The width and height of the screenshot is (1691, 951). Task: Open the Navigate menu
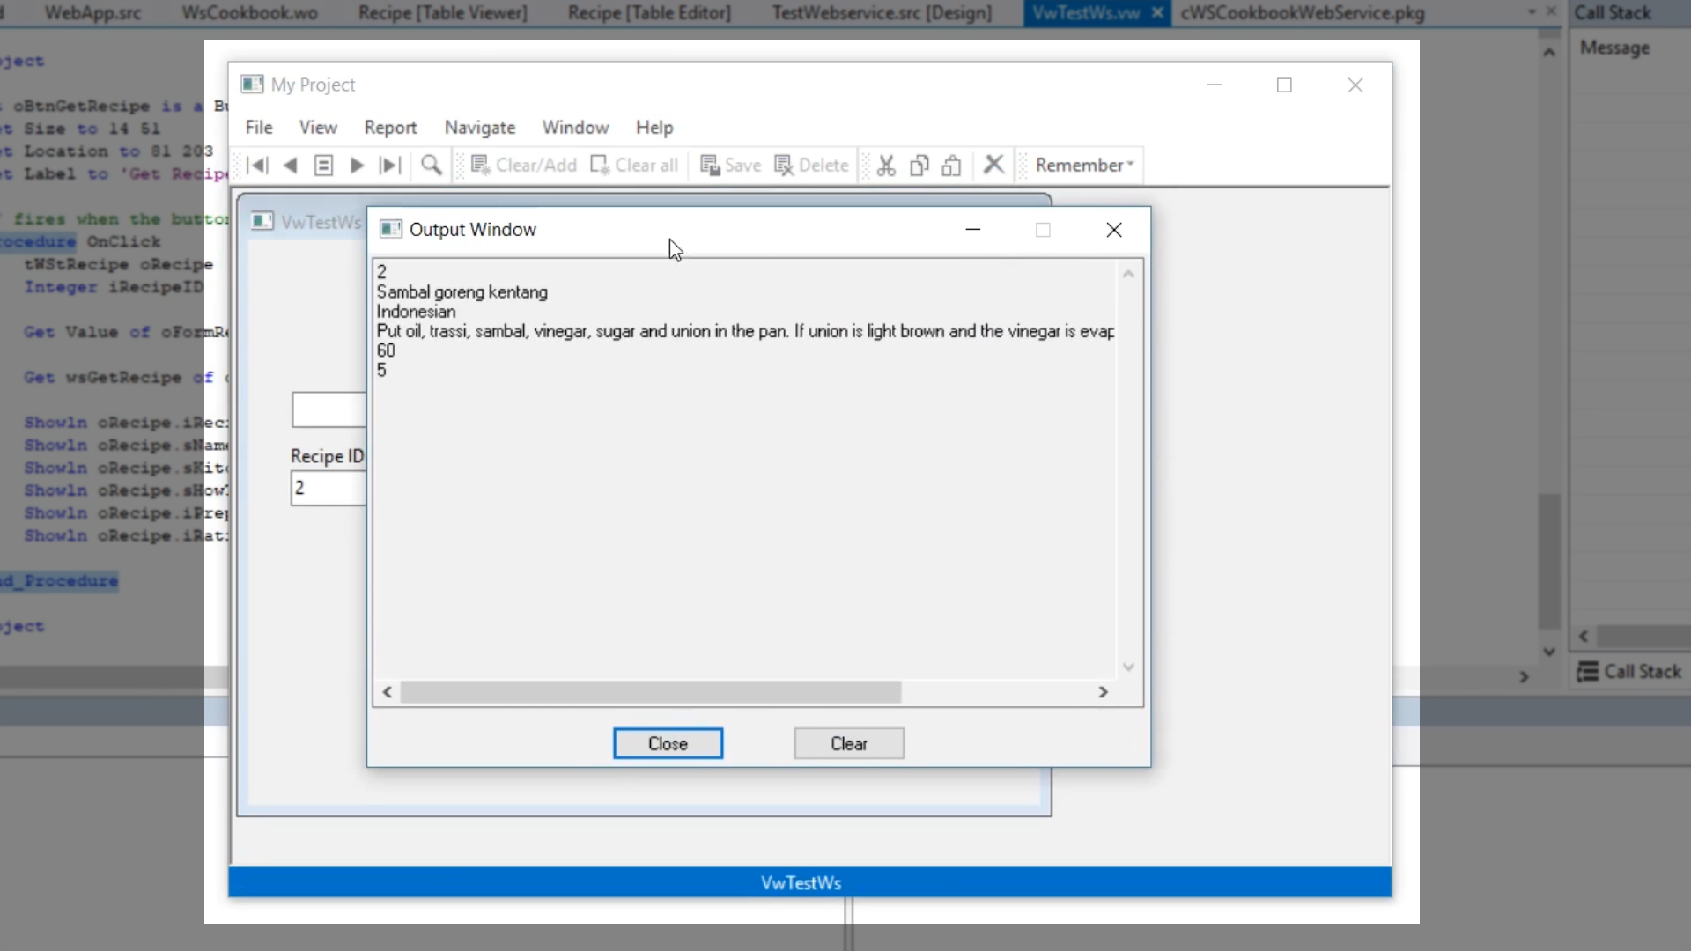(479, 128)
